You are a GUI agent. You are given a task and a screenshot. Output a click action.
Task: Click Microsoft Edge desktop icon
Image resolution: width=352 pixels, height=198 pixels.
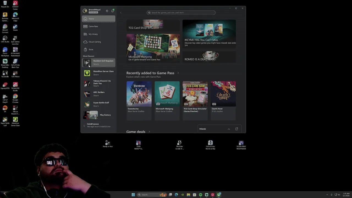click(x=15, y=17)
